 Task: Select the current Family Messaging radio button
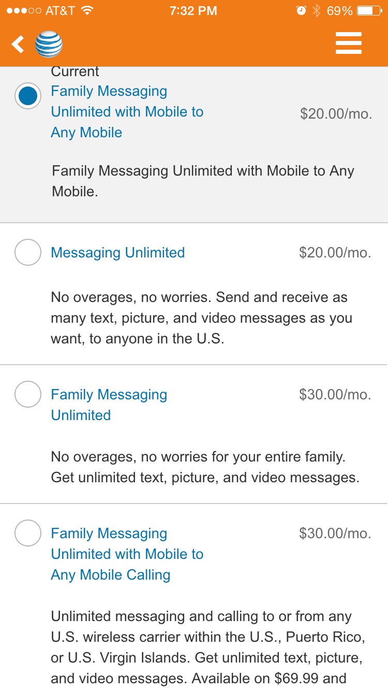click(x=27, y=96)
